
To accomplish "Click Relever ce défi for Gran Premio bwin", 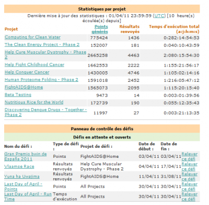I will [x=190, y=156].
